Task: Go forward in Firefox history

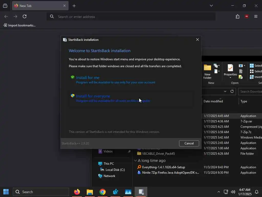Action: pos(15,16)
